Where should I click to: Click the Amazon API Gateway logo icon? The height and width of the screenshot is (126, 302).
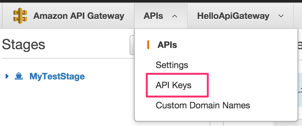[x=20, y=16]
